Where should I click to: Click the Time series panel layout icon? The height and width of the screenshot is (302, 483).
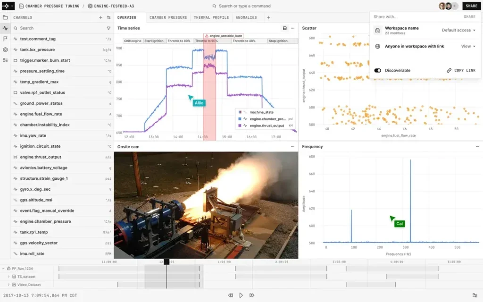pos(284,28)
